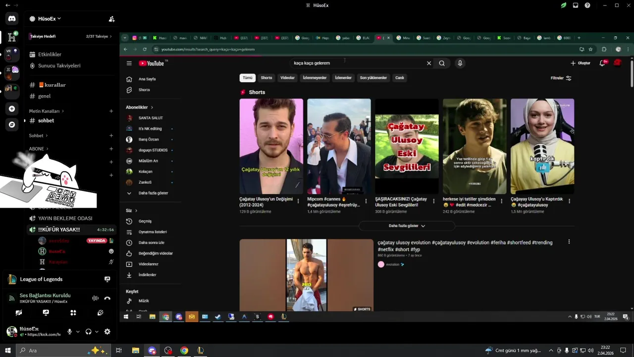Open Discord server discovery compass icon
The image size is (634, 357).
pyautogui.click(x=12, y=124)
